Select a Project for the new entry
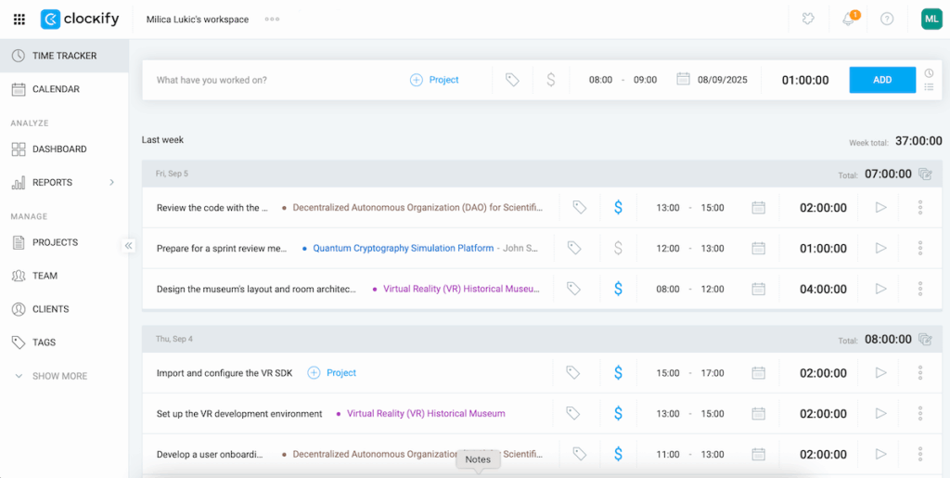Image resolution: width=950 pixels, height=478 pixels. pos(434,80)
